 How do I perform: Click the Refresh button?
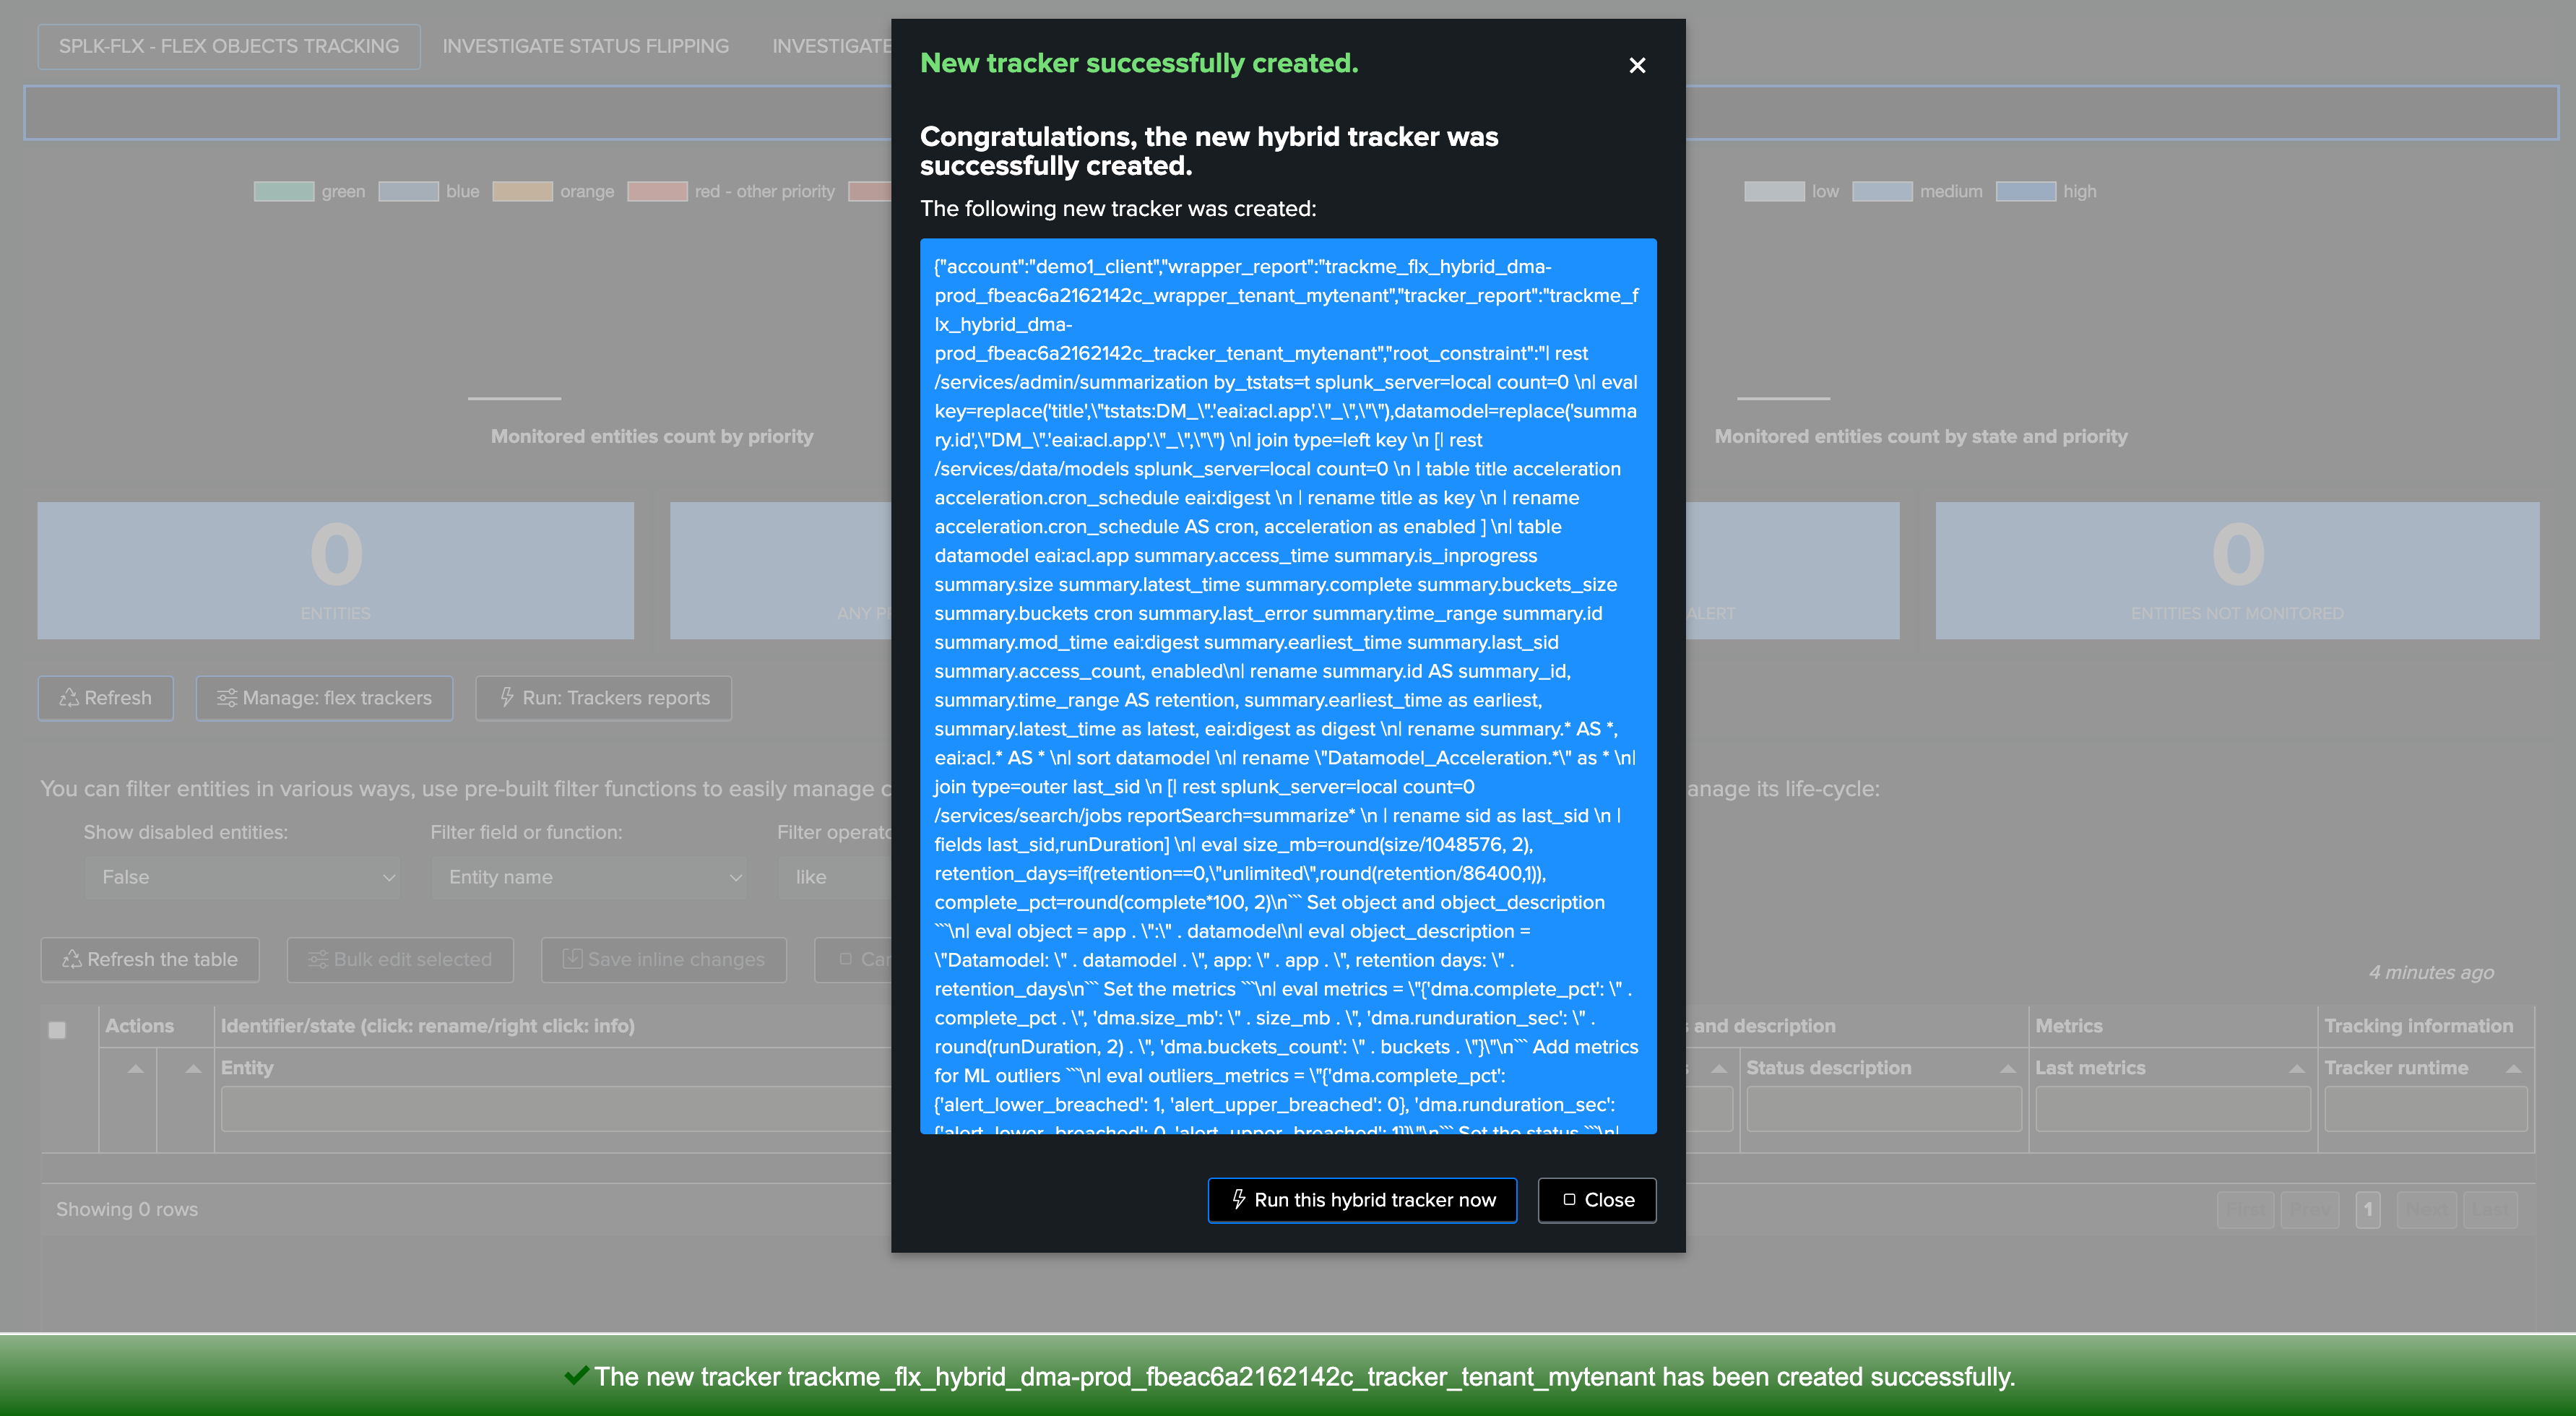click(x=106, y=698)
